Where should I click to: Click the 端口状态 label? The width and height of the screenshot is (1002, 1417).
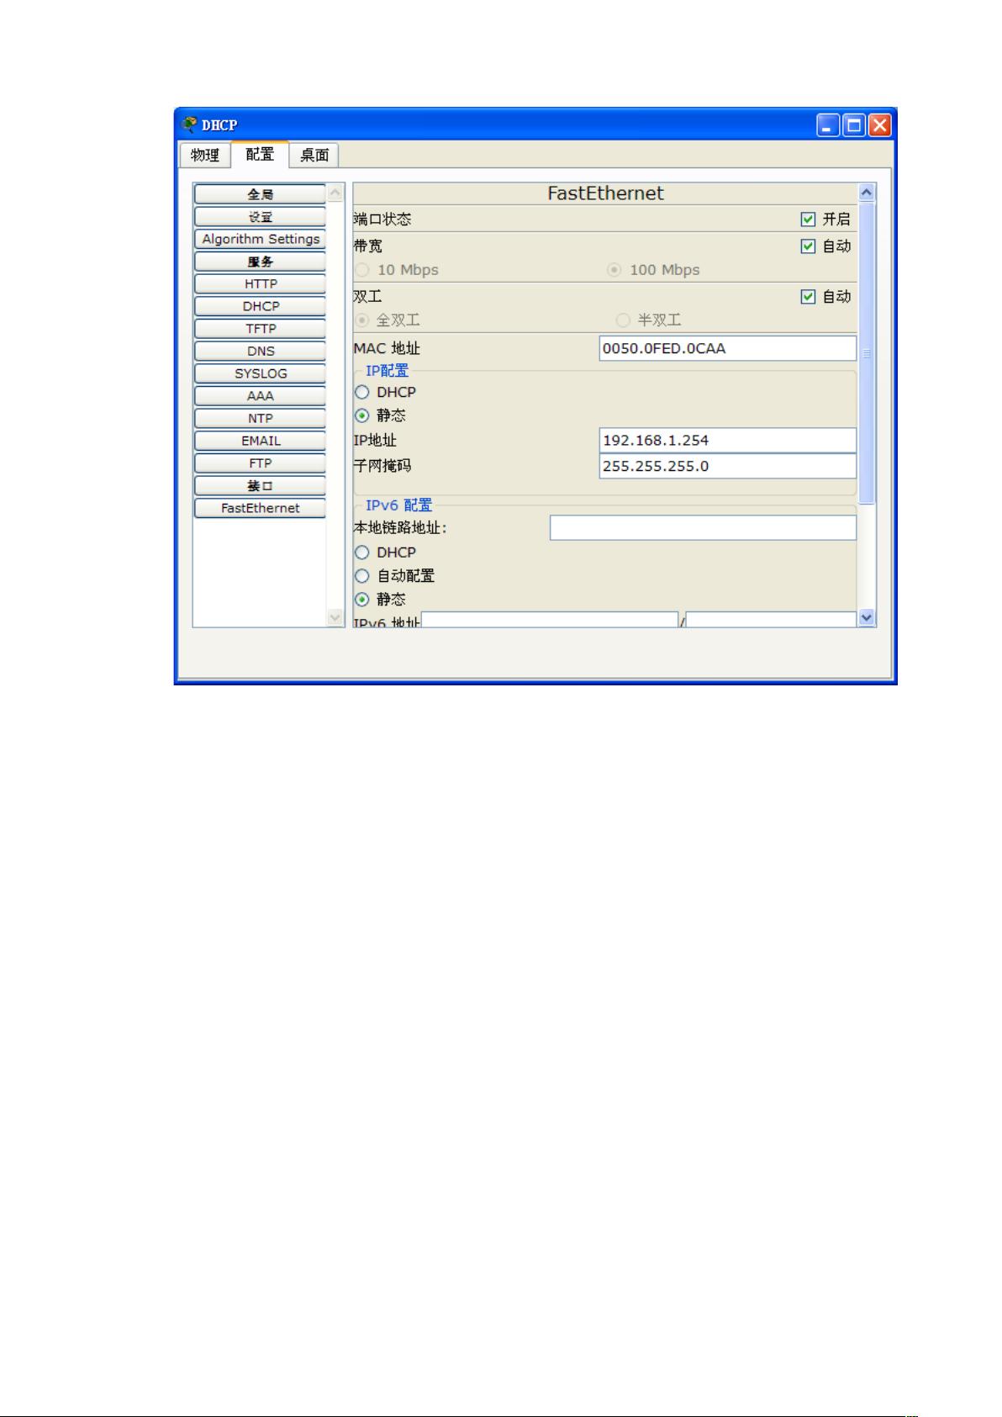click(382, 219)
